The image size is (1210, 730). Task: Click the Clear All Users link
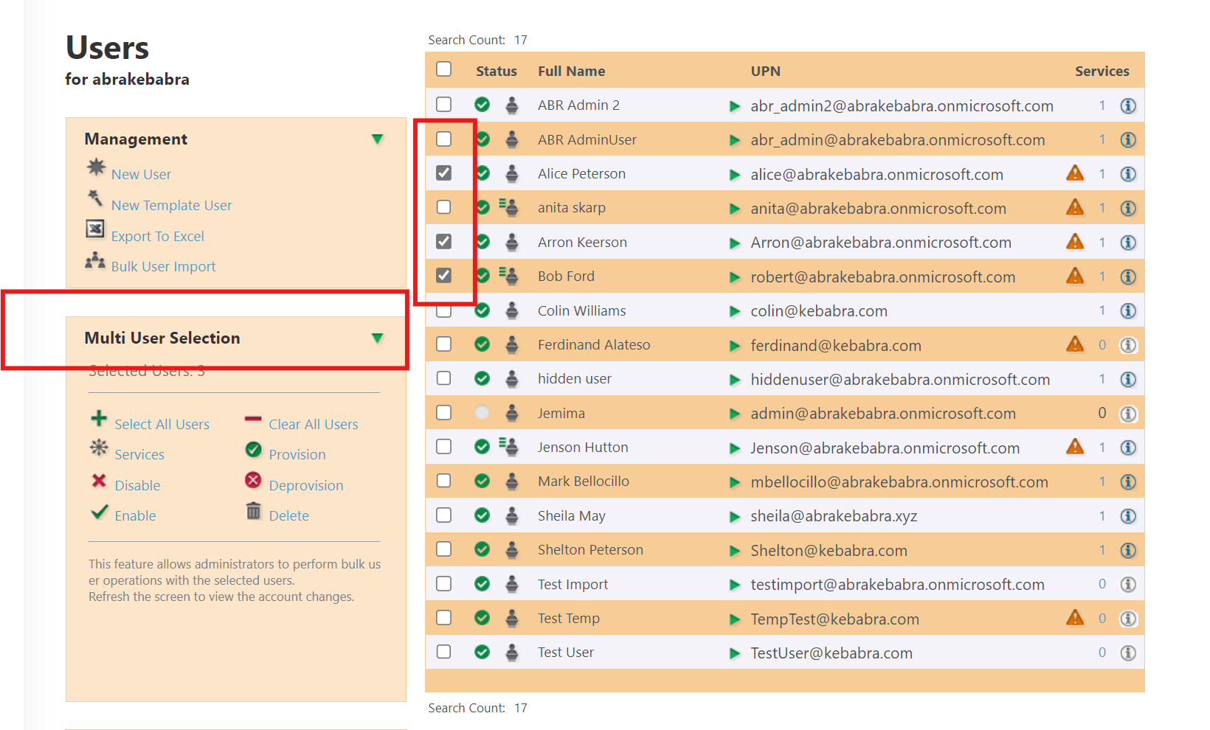click(x=313, y=424)
